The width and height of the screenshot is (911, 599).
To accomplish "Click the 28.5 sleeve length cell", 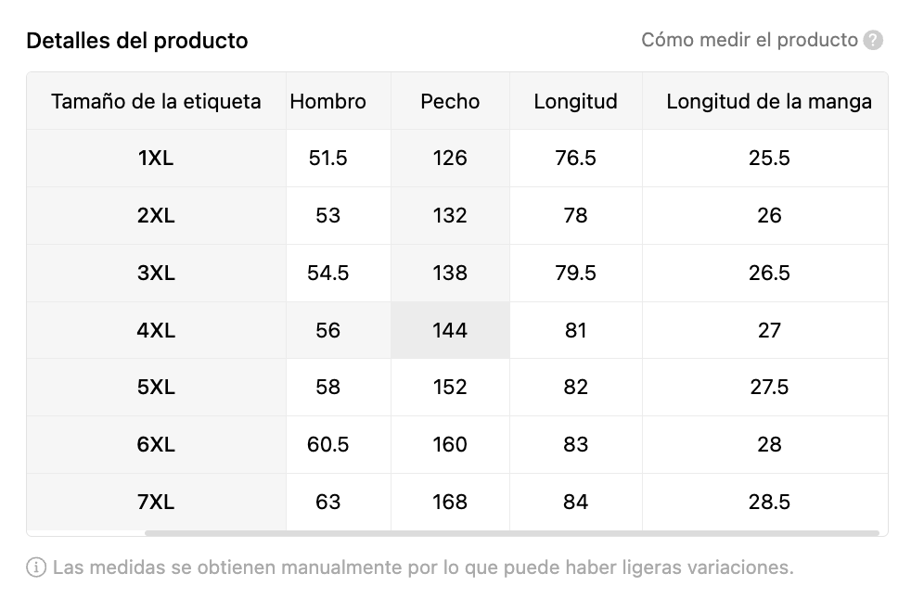I will 769,502.
